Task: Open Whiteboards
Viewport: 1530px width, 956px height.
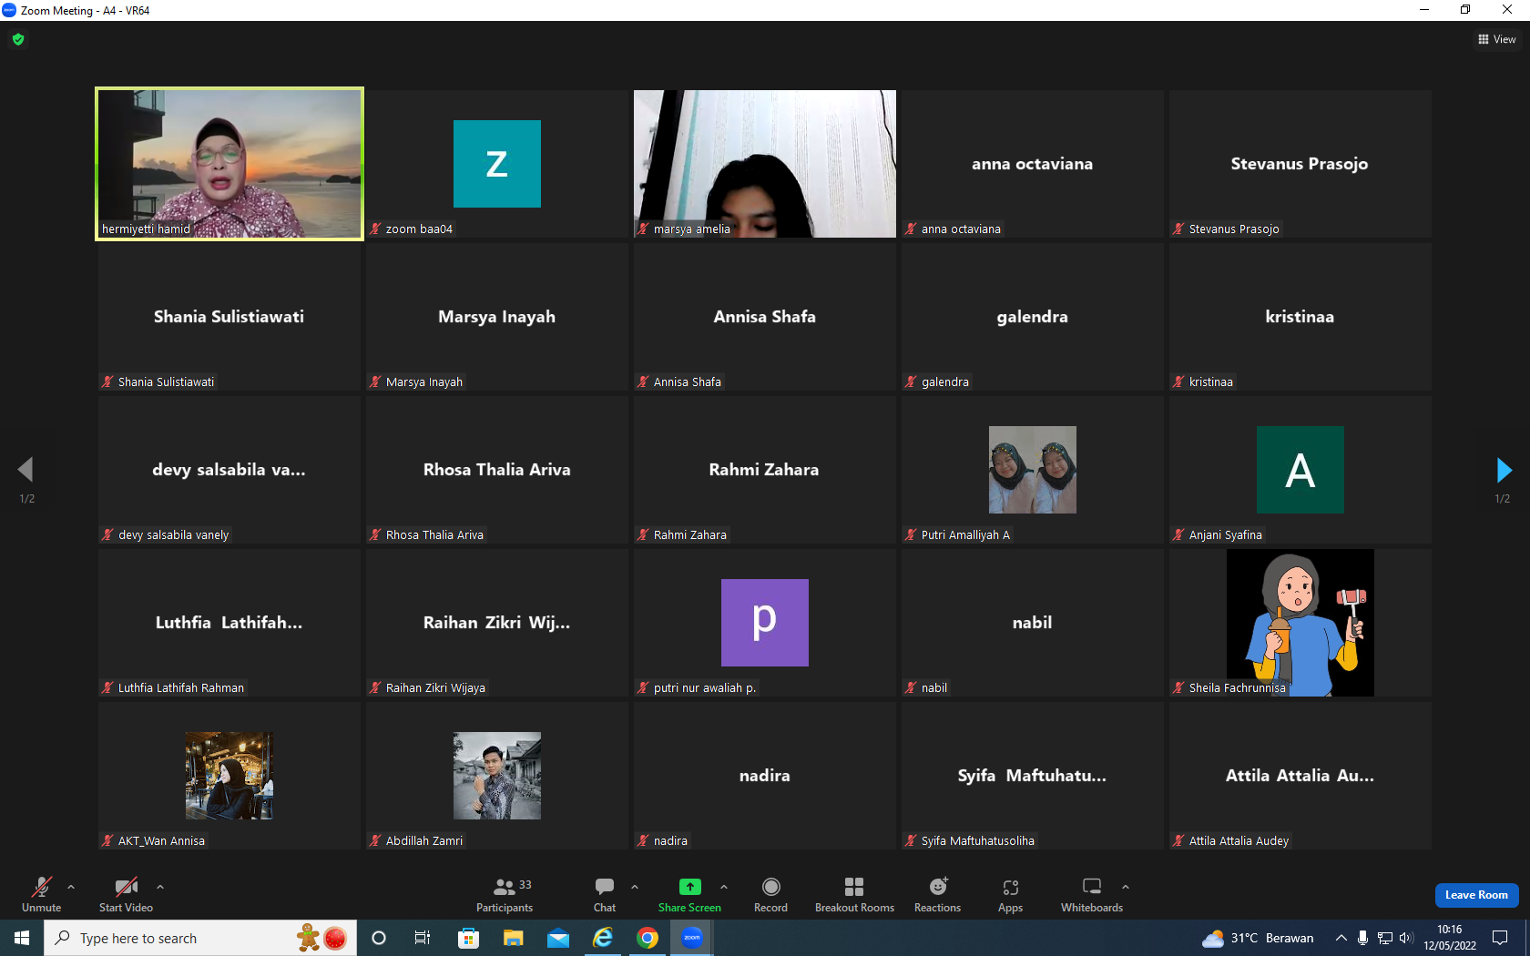Action: tap(1091, 895)
